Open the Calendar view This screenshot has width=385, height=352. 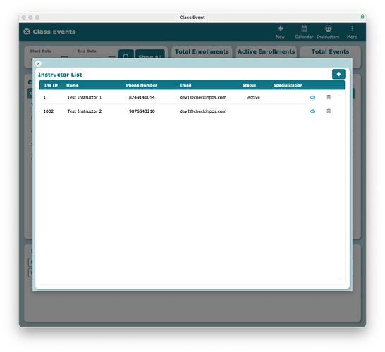coord(304,32)
